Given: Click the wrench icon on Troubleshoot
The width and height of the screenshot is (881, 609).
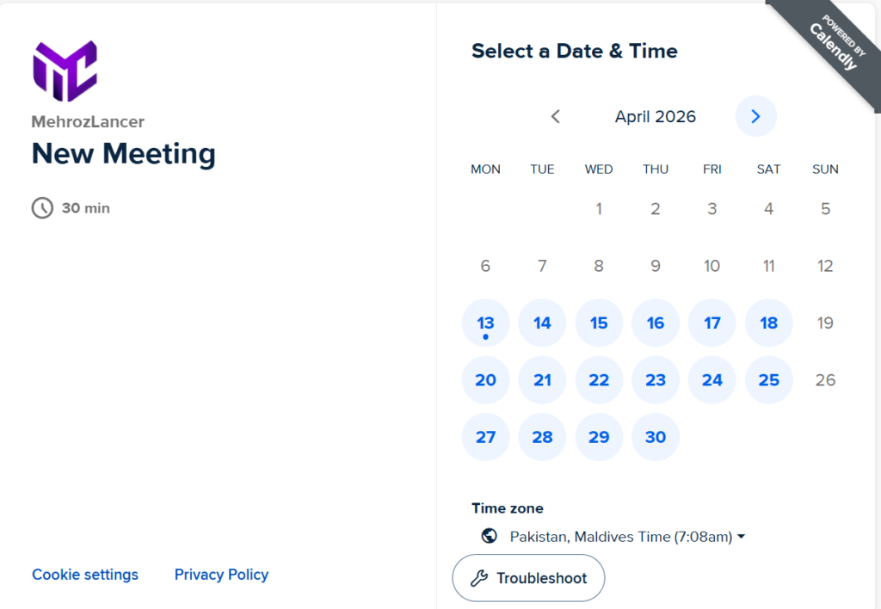Looking at the screenshot, I should [x=479, y=578].
